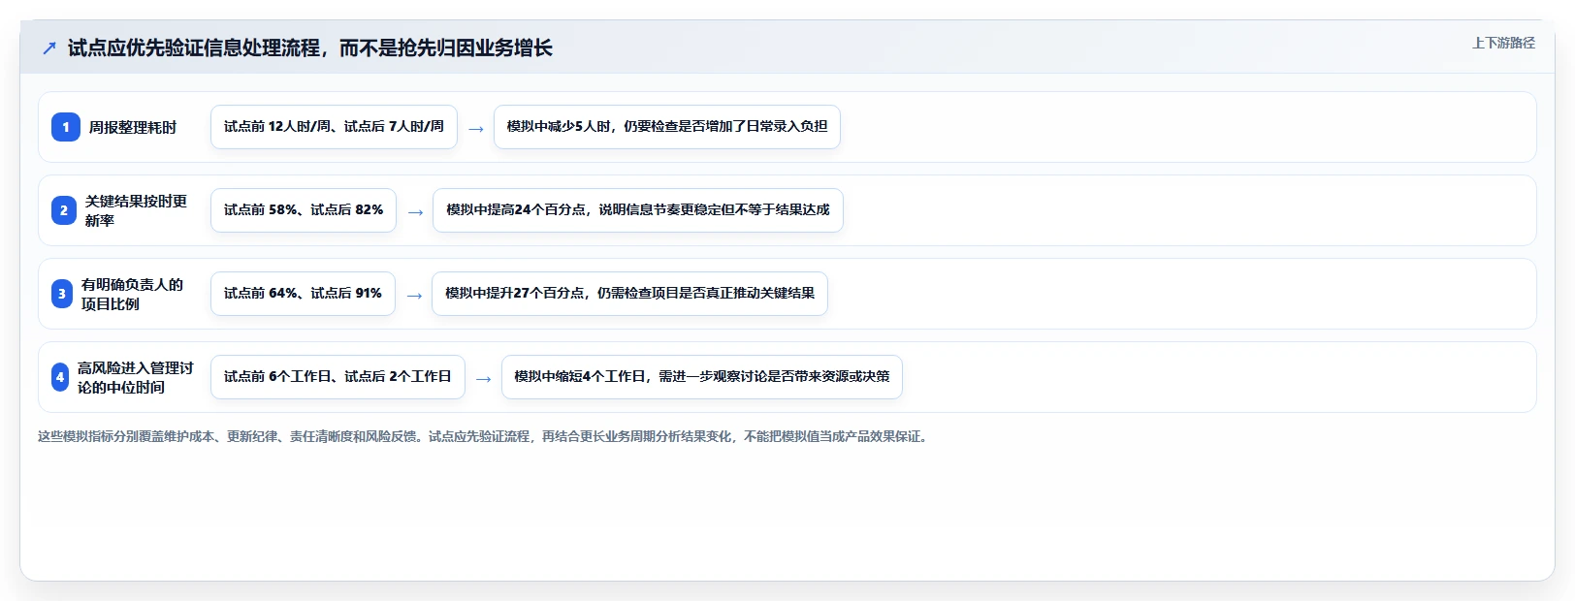The height and width of the screenshot is (601, 1575).
Task: Click the box 模拟中提升27个百分点
Action: click(x=629, y=294)
